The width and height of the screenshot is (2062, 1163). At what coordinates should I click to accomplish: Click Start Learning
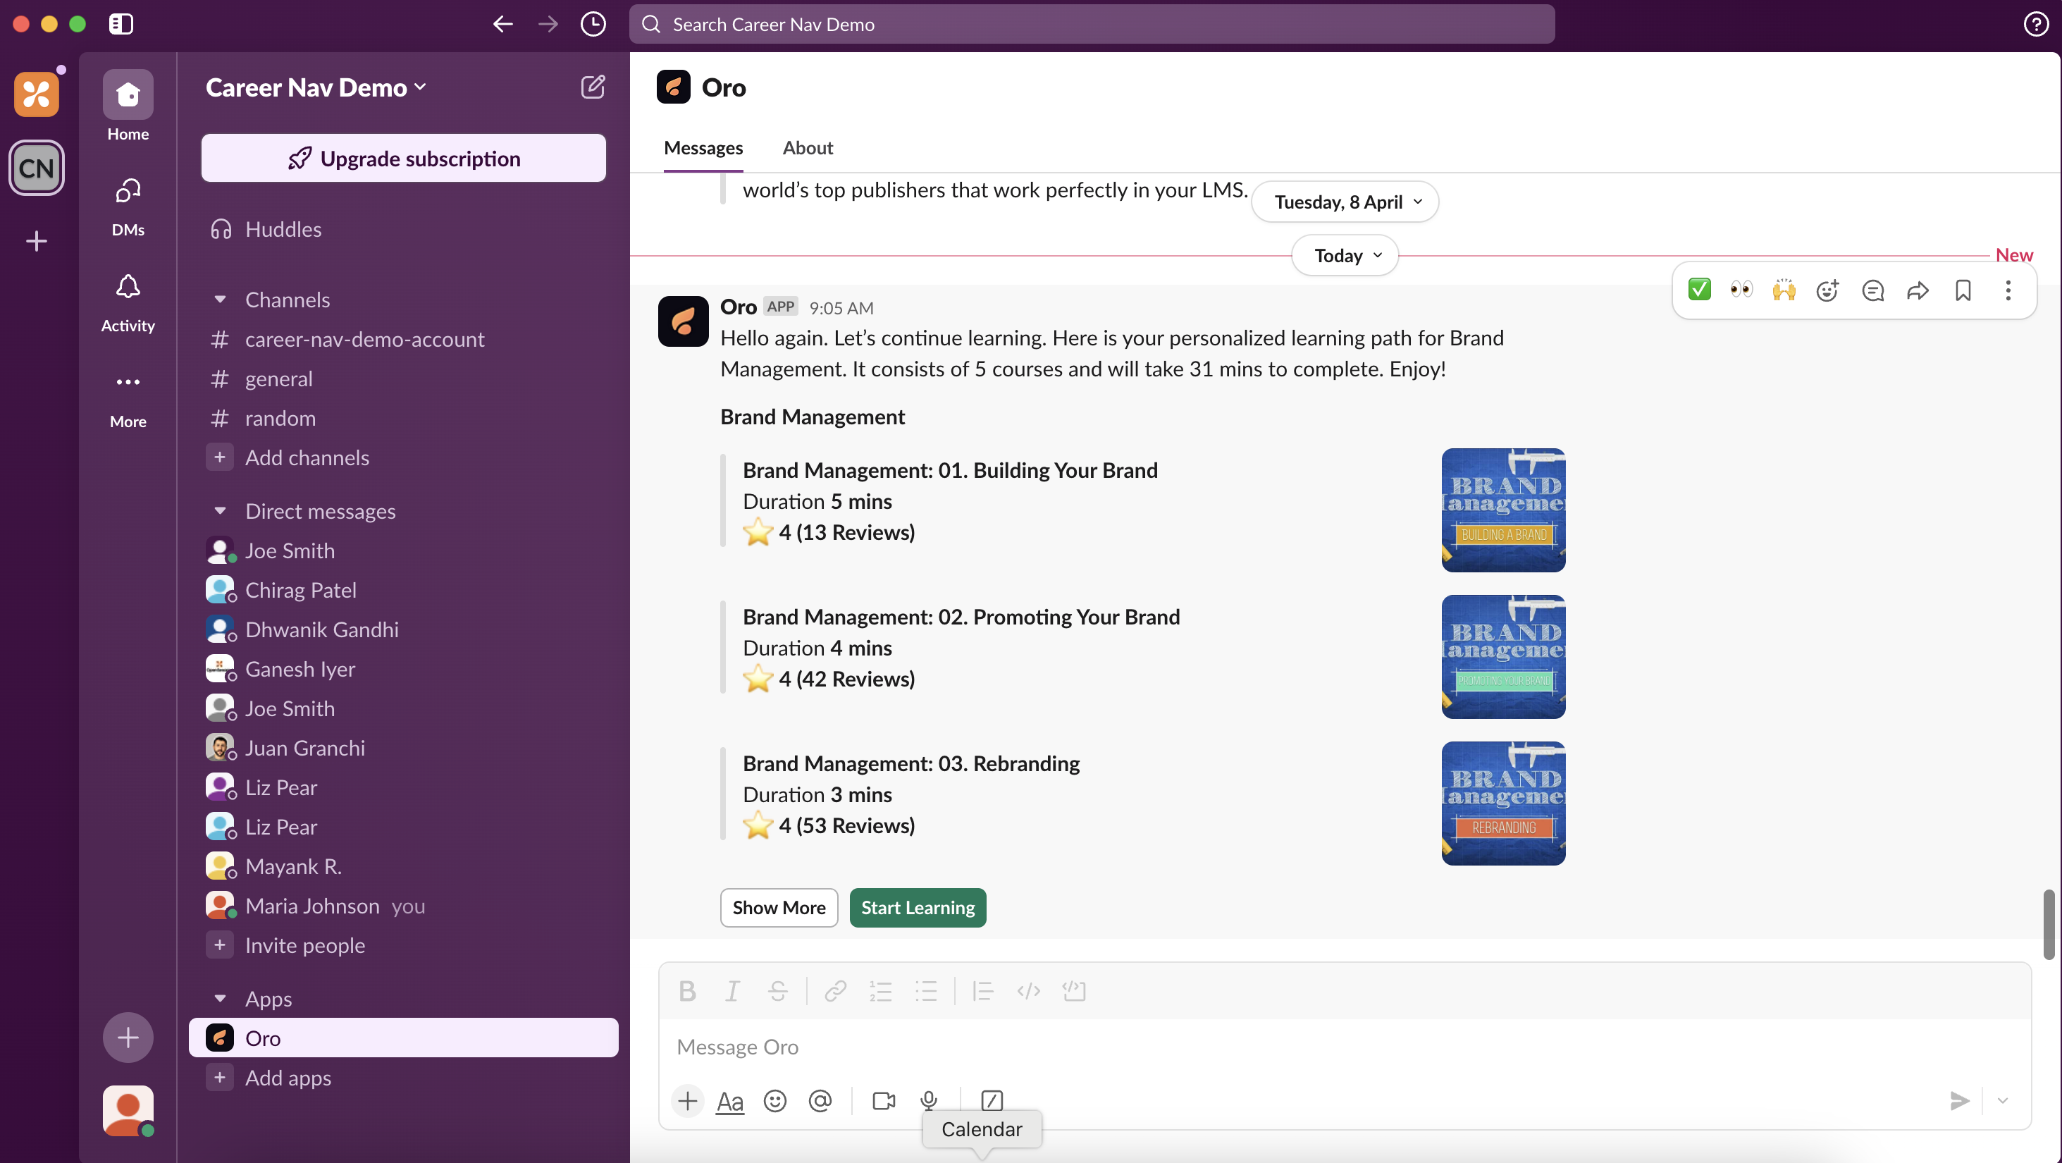918,908
